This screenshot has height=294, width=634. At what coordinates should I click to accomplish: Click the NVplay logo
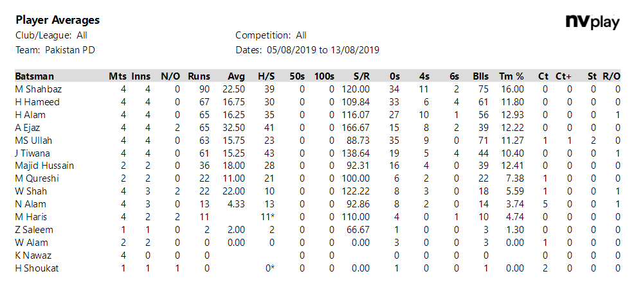pos(592,22)
